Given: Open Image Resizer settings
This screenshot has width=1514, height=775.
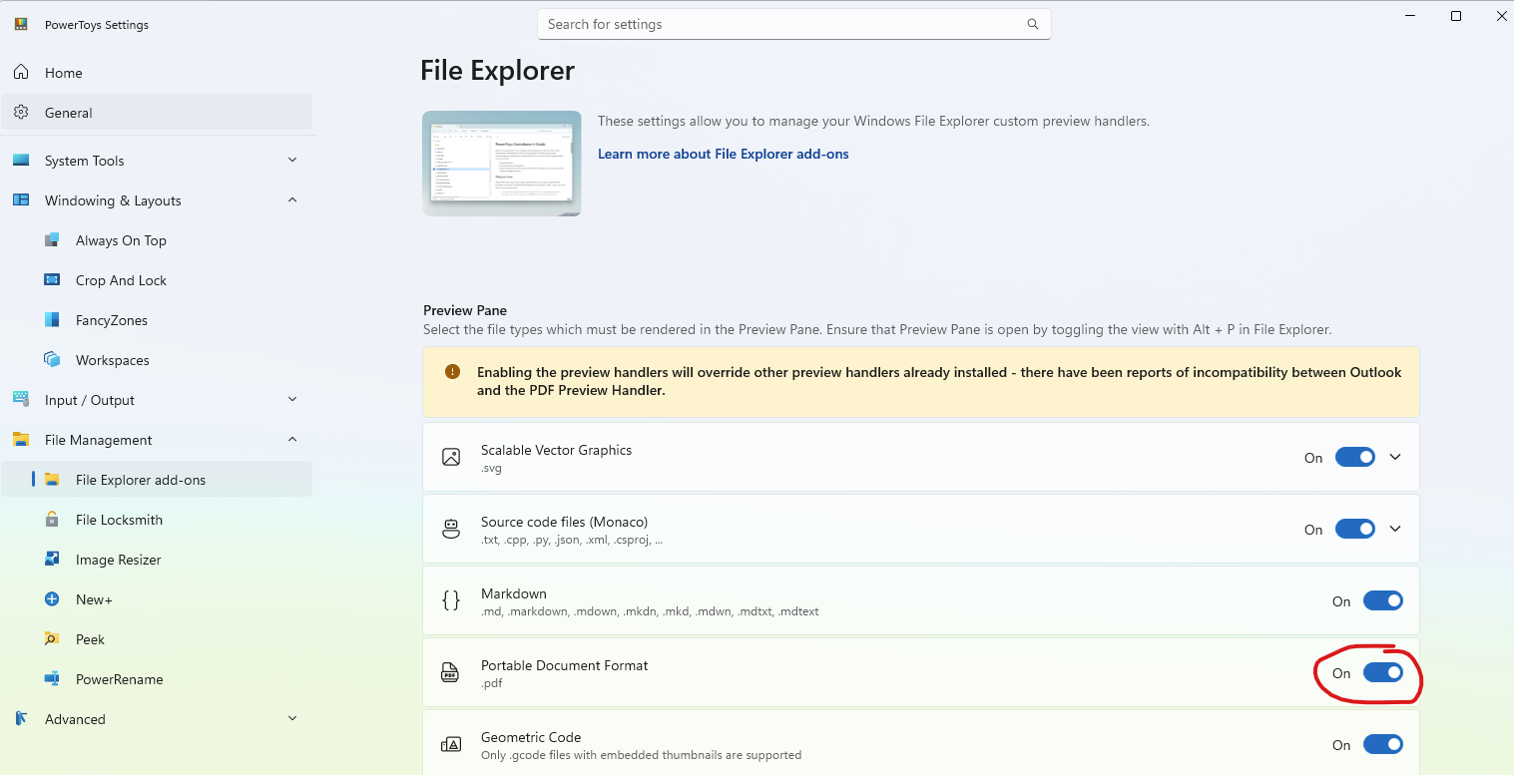Looking at the screenshot, I should pyautogui.click(x=157, y=560).
